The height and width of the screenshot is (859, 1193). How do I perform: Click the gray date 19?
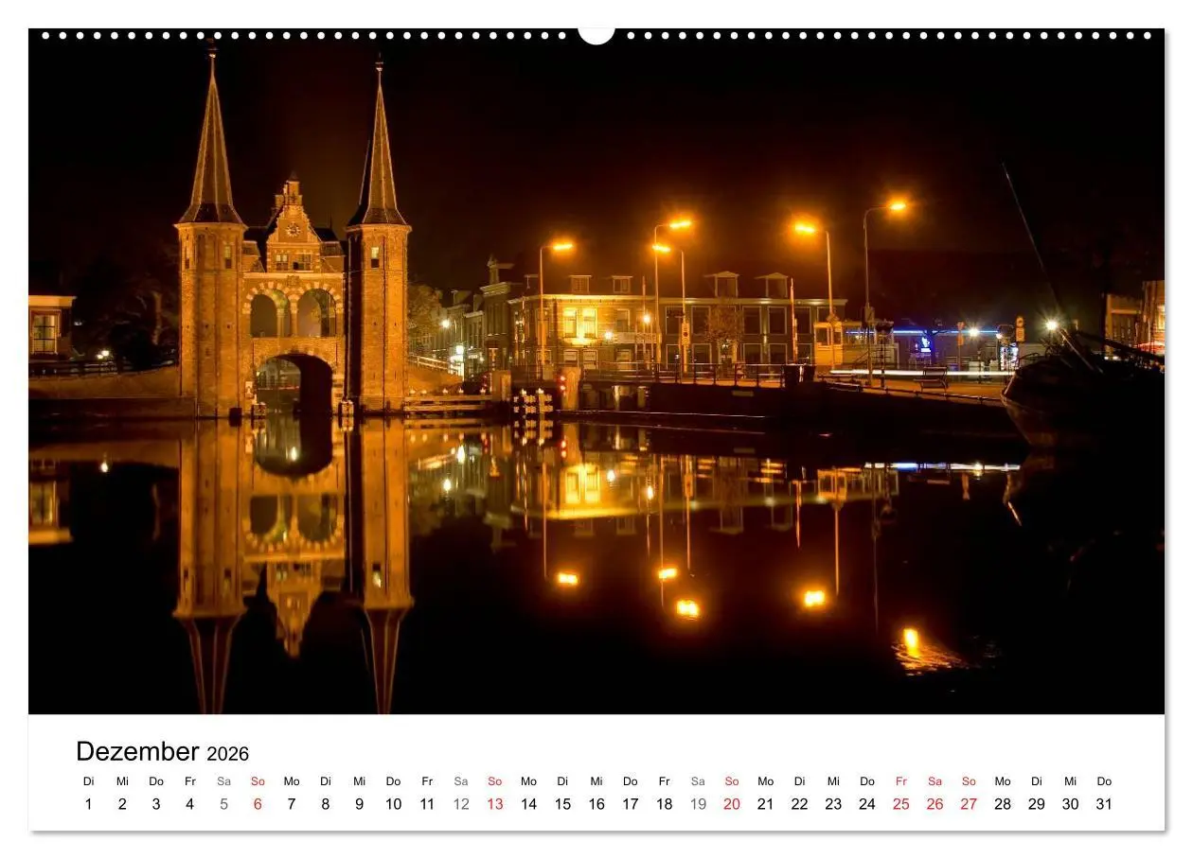697,803
